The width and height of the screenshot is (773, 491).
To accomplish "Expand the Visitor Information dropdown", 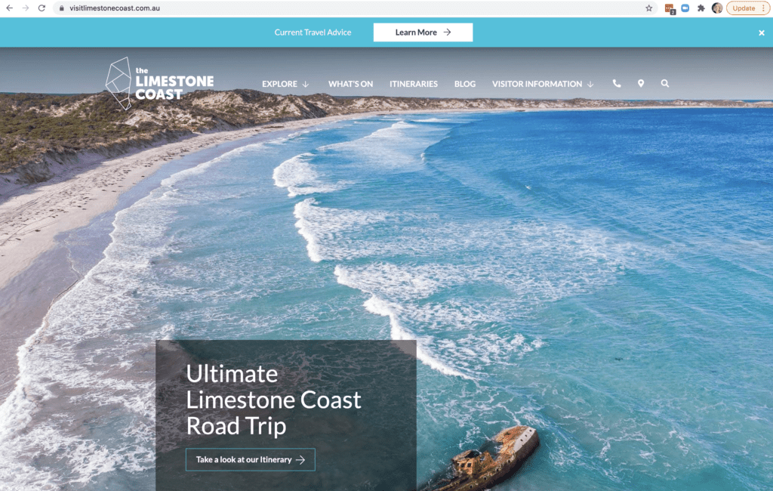I will (x=543, y=84).
